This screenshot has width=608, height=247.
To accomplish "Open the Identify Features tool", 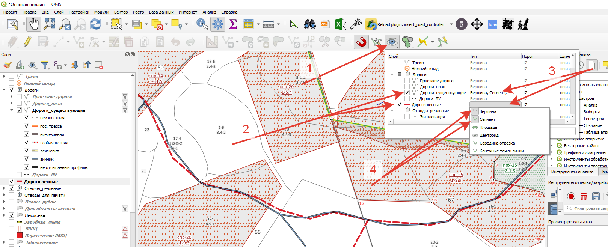I will 202,24.
